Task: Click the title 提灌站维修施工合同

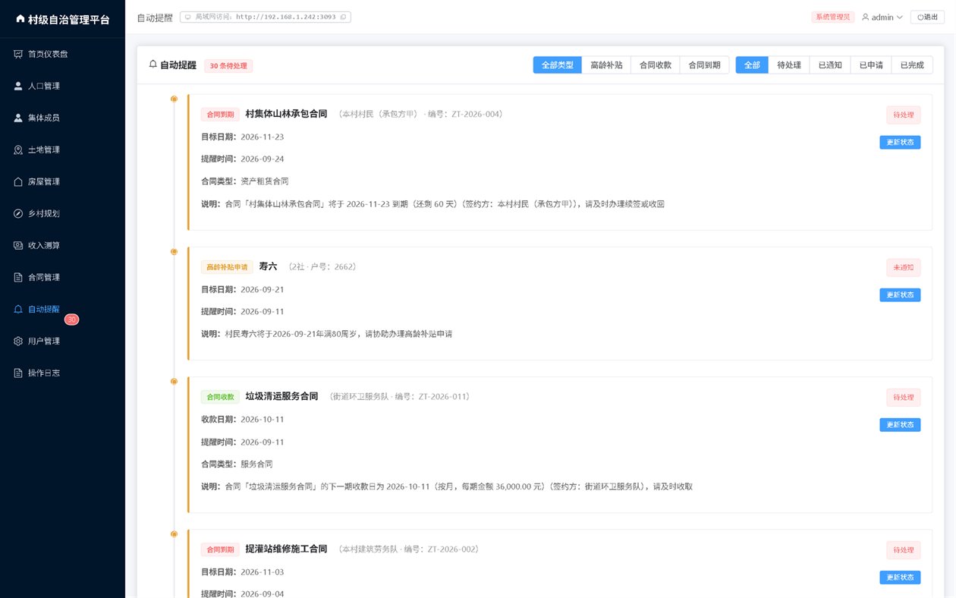Action: (286, 549)
